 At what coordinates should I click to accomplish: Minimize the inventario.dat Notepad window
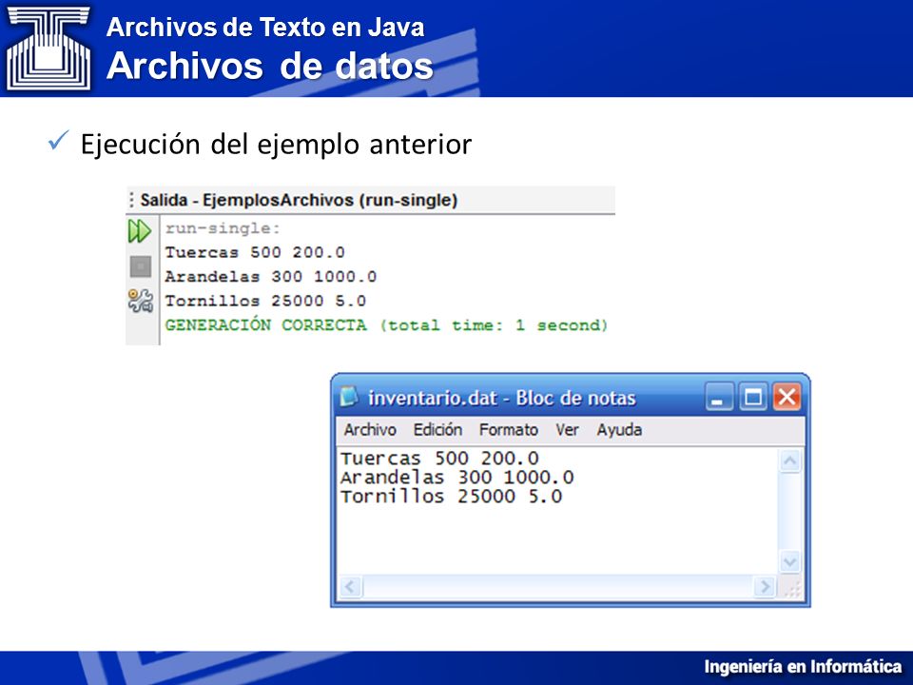pos(719,398)
